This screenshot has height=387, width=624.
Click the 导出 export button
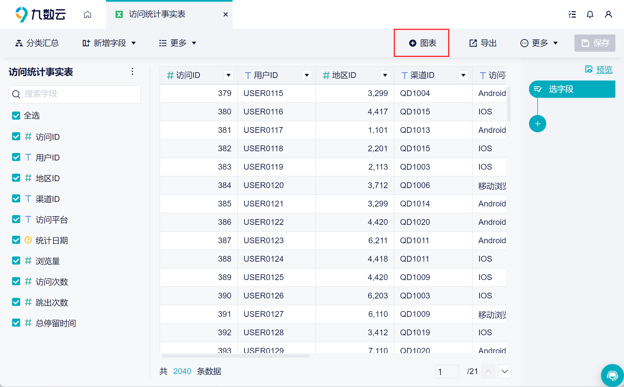pyautogui.click(x=483, y=43)
